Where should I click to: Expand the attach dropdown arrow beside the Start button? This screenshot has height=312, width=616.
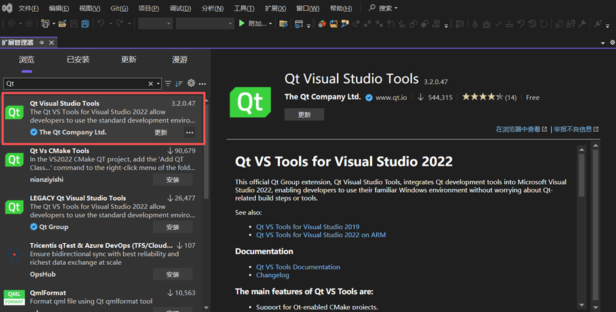(x=270, y=24)
